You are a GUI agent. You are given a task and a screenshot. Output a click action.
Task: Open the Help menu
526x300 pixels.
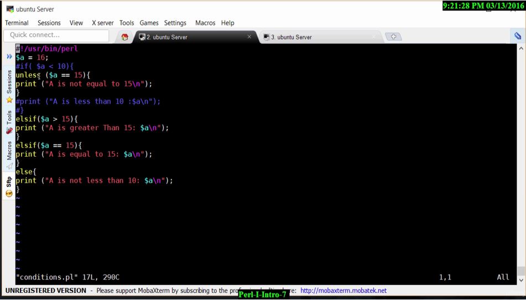pos(227,23)
